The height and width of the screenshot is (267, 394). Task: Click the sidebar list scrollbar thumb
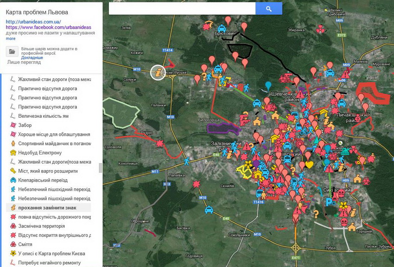point(100,168)
